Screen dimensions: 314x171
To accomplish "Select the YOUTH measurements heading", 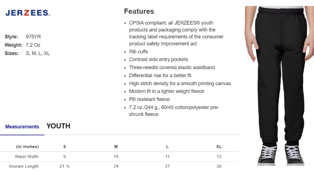I will point(58,126).
